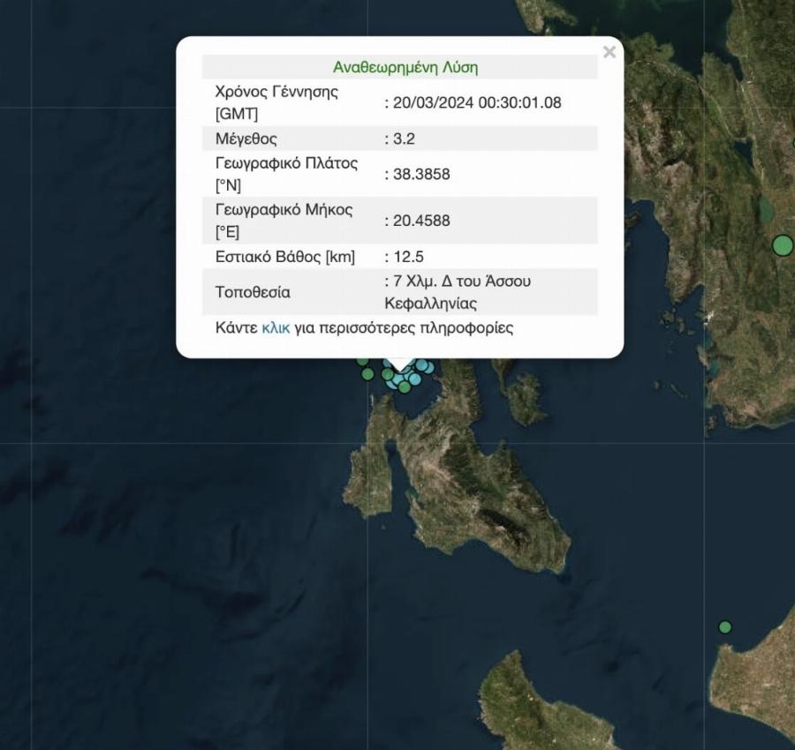The height and width of the screenshot is (750, 795).
Task: Select the green marker just left of the popup pointer
Action: [388, 374]
